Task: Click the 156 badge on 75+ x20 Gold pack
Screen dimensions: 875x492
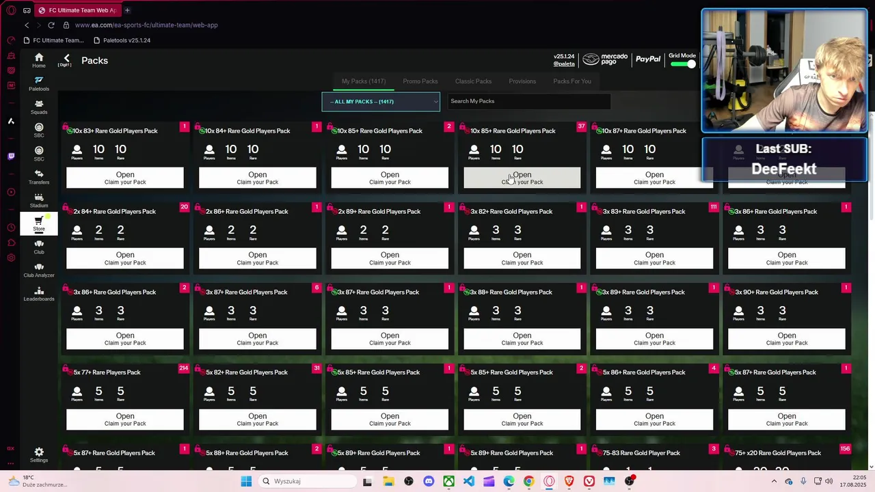Action: tap(846, 449)
